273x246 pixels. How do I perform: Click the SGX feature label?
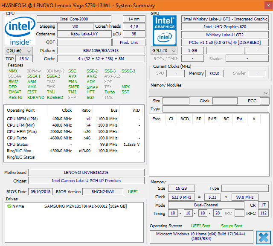click(x=90, y=98)
